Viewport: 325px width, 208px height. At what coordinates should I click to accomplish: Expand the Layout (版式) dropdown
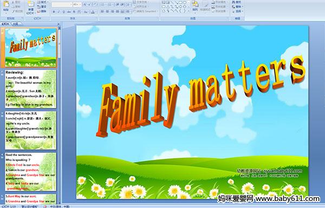(42, 2)
